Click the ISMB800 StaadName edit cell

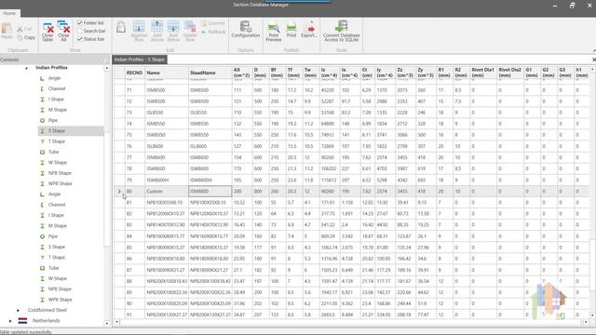click(210, 192)
